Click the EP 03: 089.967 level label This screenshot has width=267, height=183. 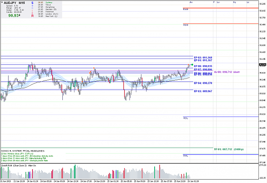click(203, 91)
